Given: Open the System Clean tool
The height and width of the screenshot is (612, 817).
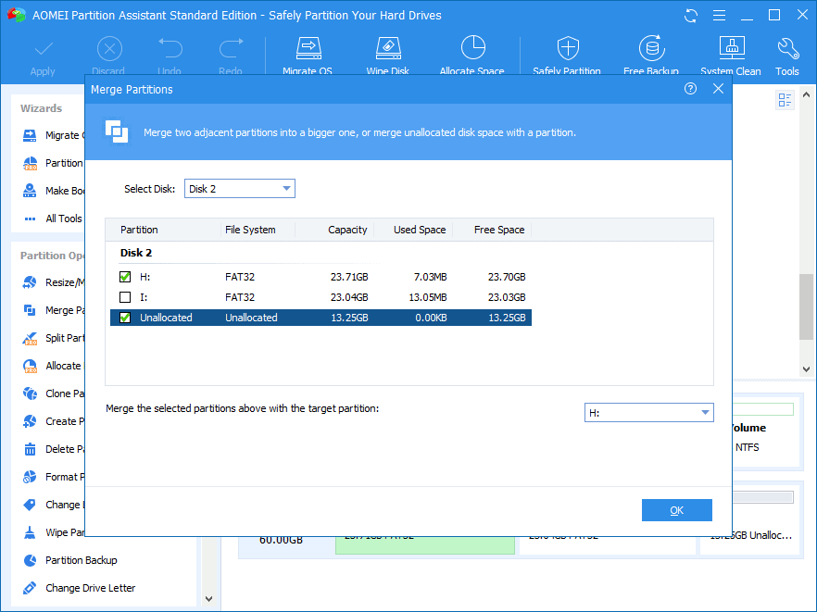Looking at the screenshot, I should coord(731,56).
